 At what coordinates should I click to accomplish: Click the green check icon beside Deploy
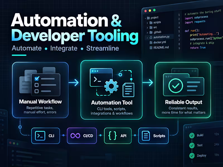pyautogui.click(x=192, y=156)
